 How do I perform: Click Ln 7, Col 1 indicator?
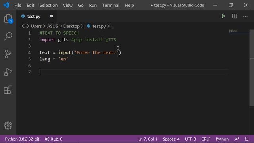pyautogui.click(x=148, y=139)
